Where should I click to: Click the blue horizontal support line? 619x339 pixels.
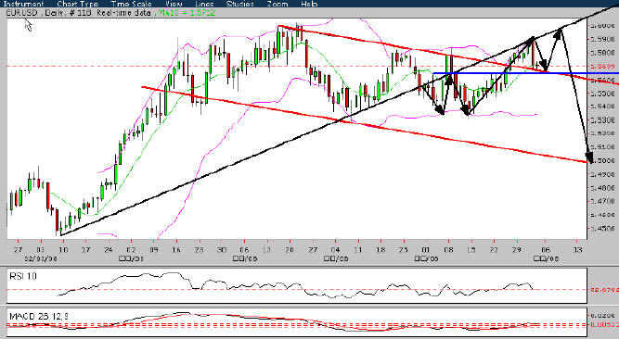point(525,73)
